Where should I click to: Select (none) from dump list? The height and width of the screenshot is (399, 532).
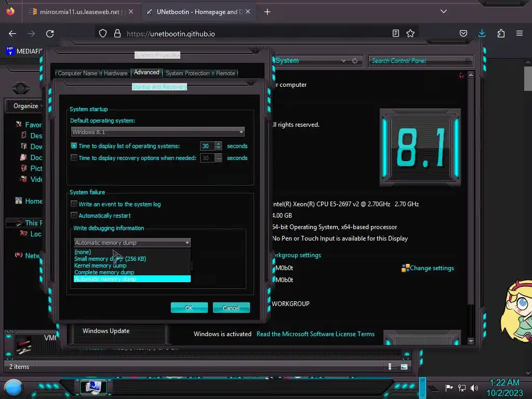(132, 252)
